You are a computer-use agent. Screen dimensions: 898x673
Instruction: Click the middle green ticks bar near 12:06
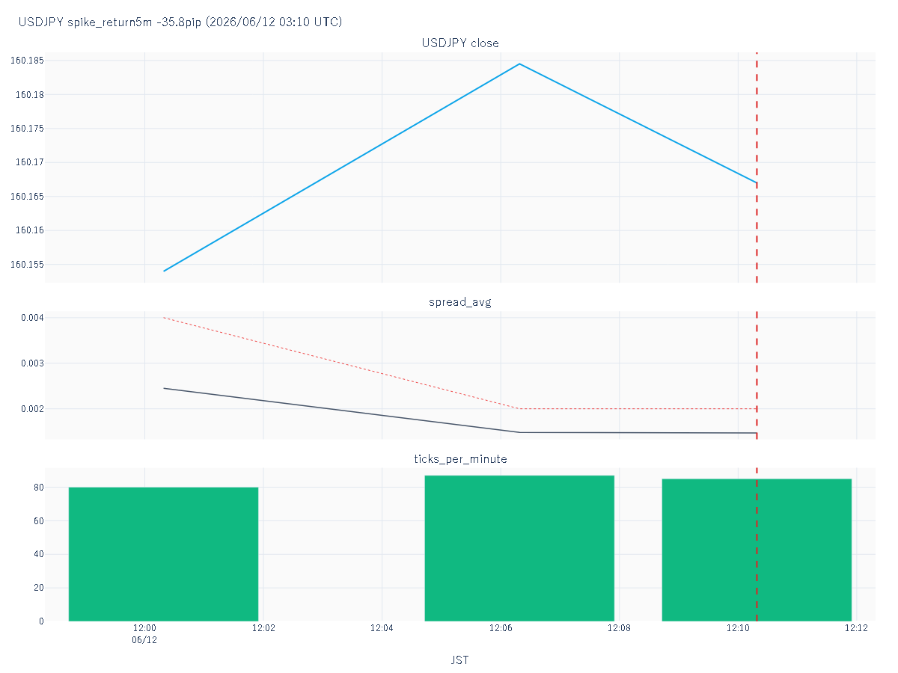[x=519, y=548]
